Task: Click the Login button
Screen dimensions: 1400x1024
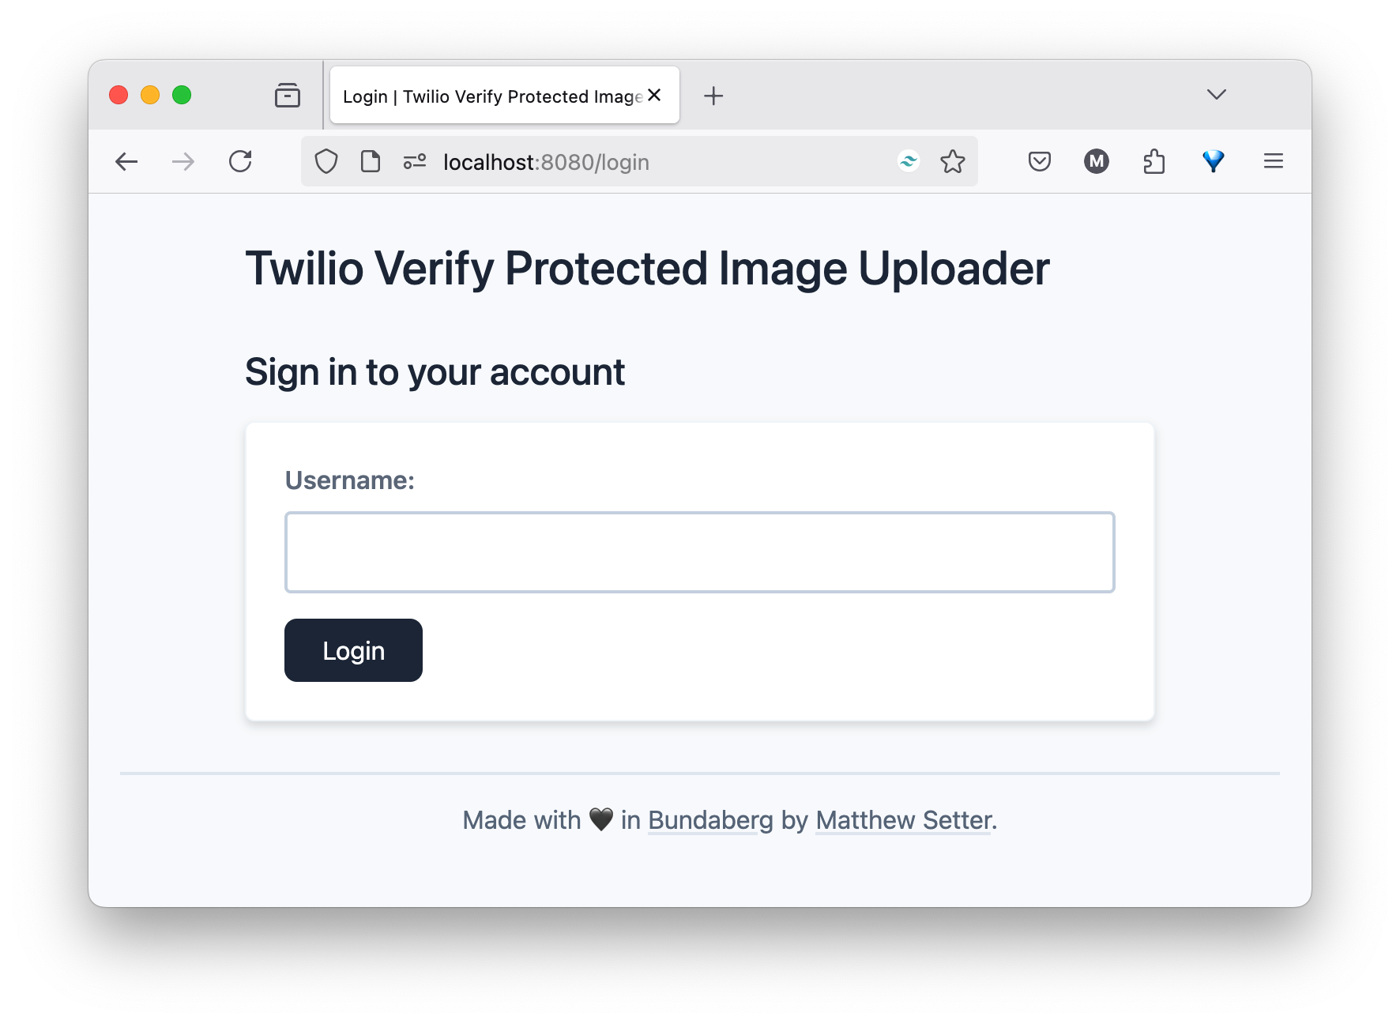Action: tap(353, 650)
